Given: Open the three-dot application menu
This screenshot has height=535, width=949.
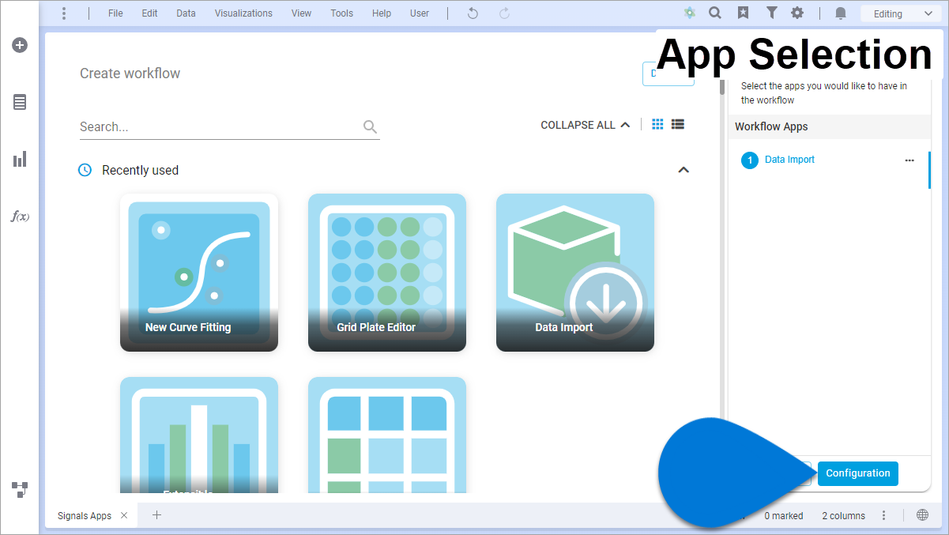Looking at the screenshot, I should tap(64, 13).
